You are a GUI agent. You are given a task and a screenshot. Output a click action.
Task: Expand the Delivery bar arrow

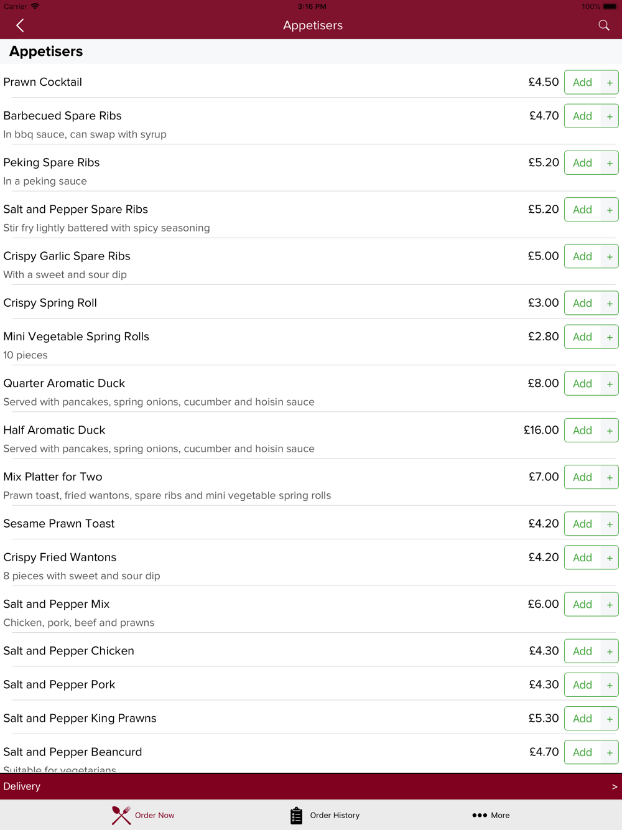pos(614,787)
